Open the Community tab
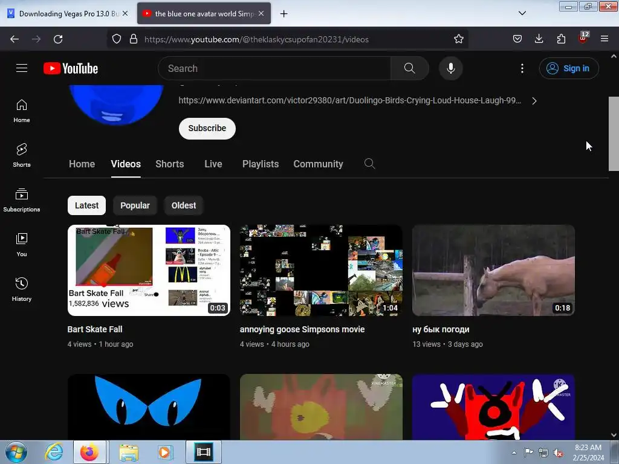619x464 pixels. [318, 164]
